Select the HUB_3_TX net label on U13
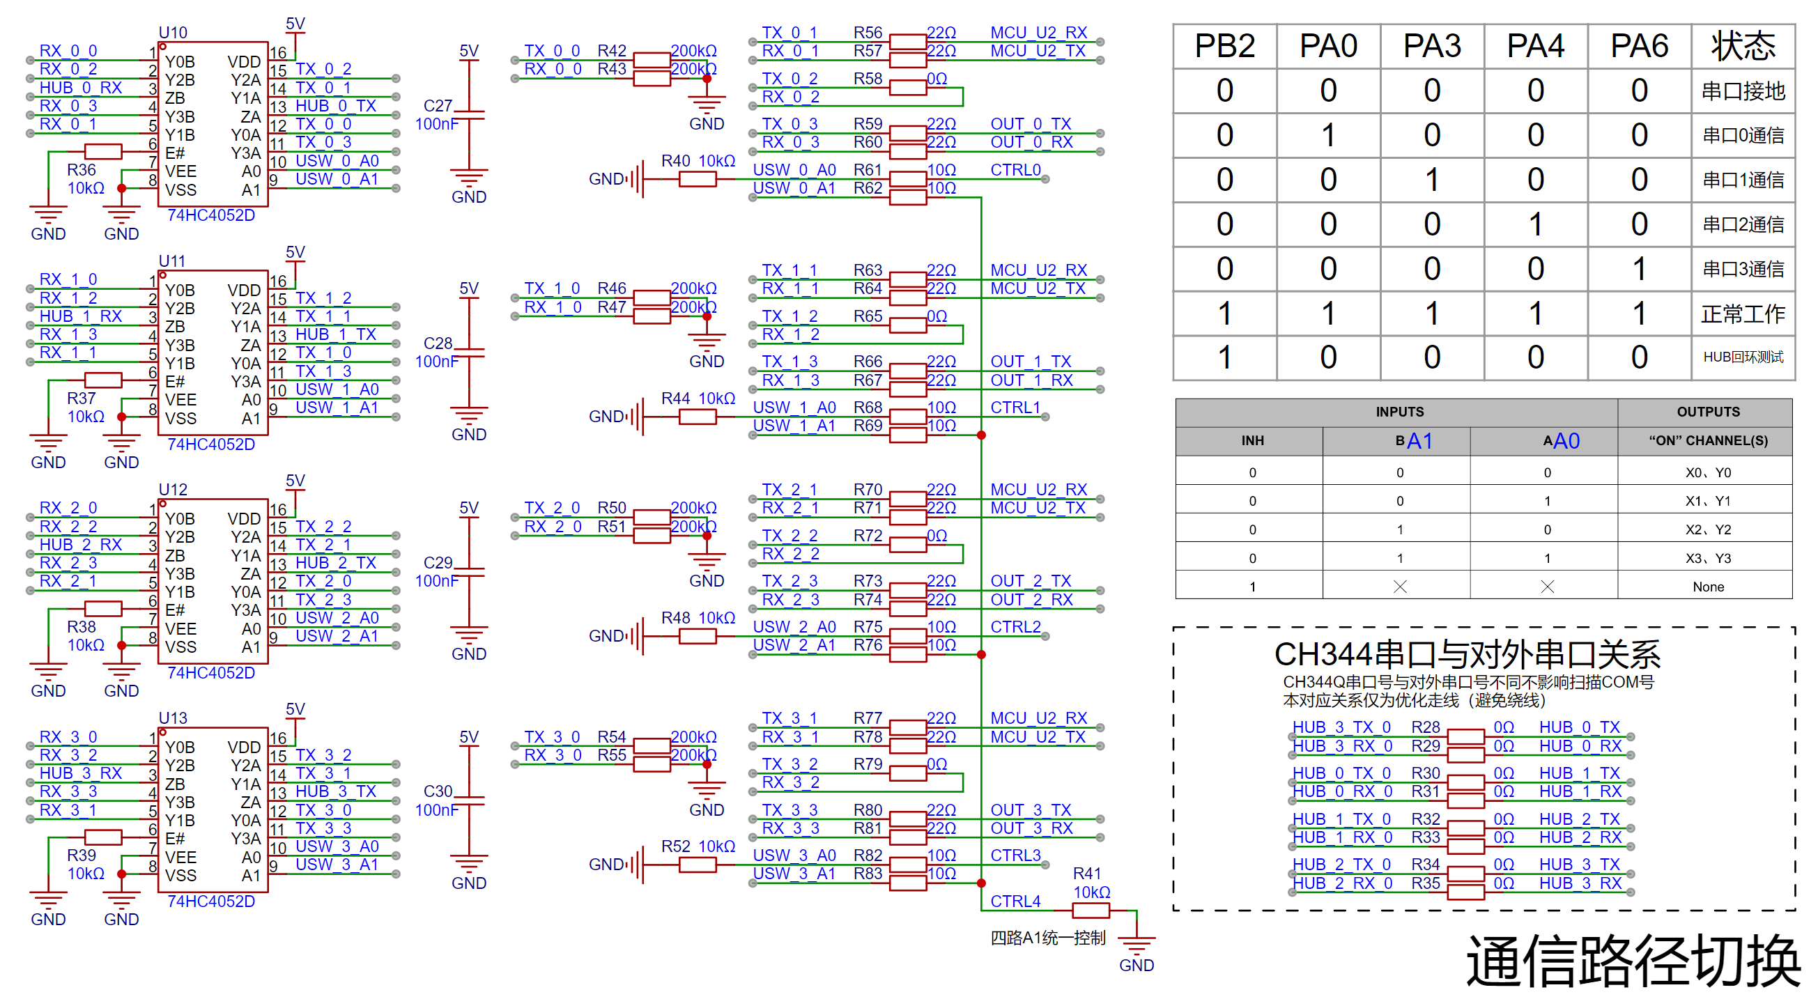This screenshot has width=1818, height=999. (336, 791)
